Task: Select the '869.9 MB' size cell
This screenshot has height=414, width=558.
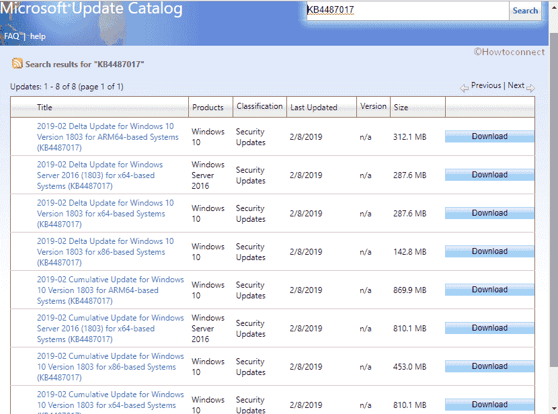Action: (409, 290)
